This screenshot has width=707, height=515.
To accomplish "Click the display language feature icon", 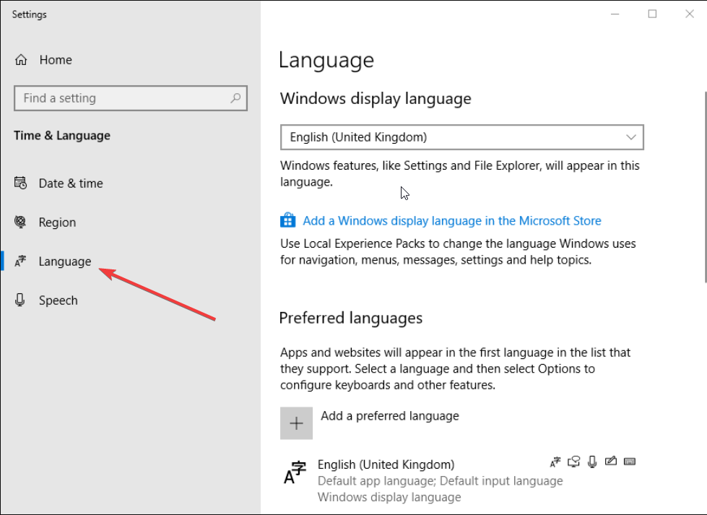I will coord(555,462).
